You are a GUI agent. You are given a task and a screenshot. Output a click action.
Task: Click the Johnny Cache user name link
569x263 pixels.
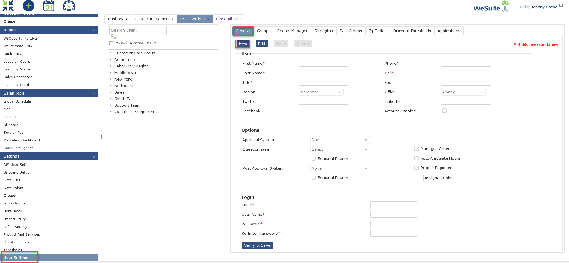(x=544, y=7)
